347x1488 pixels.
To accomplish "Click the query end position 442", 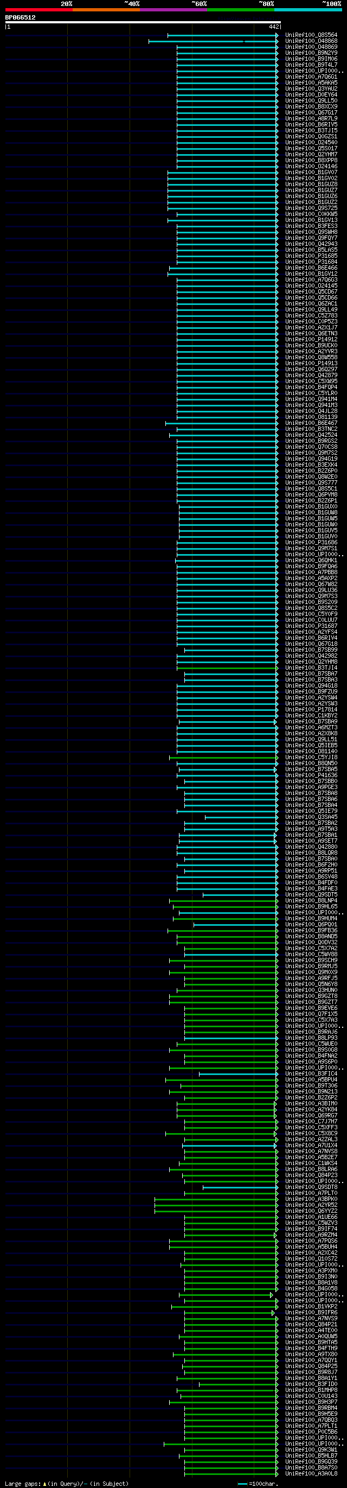I will point(274,27).
